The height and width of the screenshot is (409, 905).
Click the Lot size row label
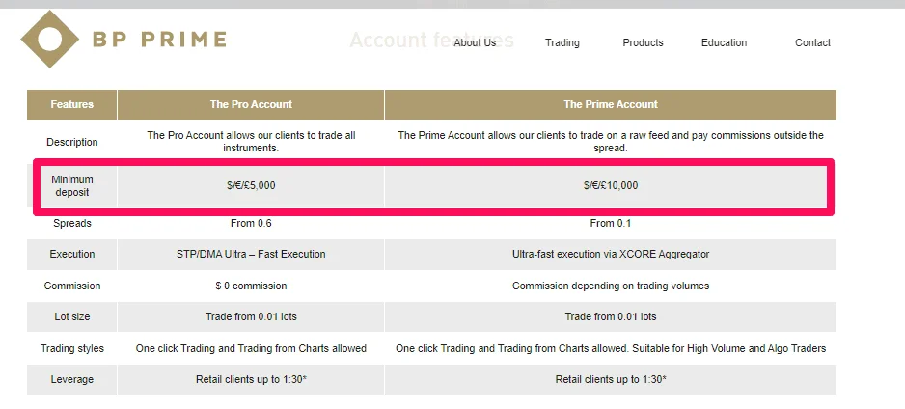72,316
